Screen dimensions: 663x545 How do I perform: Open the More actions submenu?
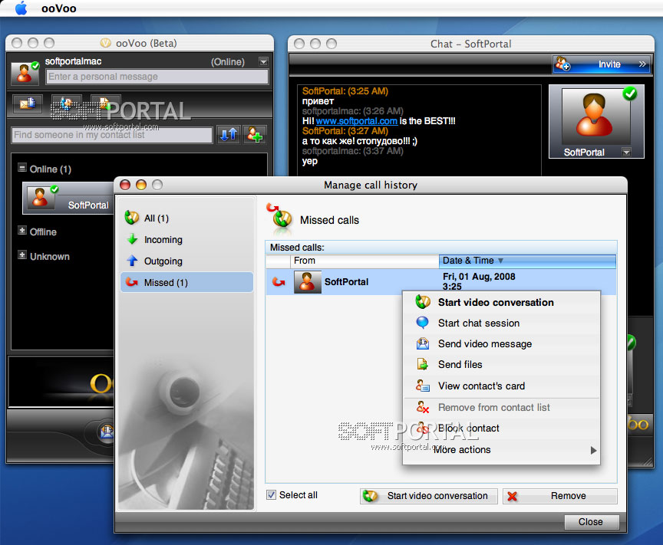click(501, 449)
